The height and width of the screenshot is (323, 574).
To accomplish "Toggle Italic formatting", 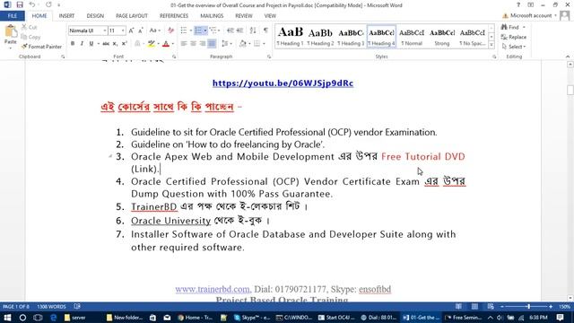I will (x=82, y=44).
